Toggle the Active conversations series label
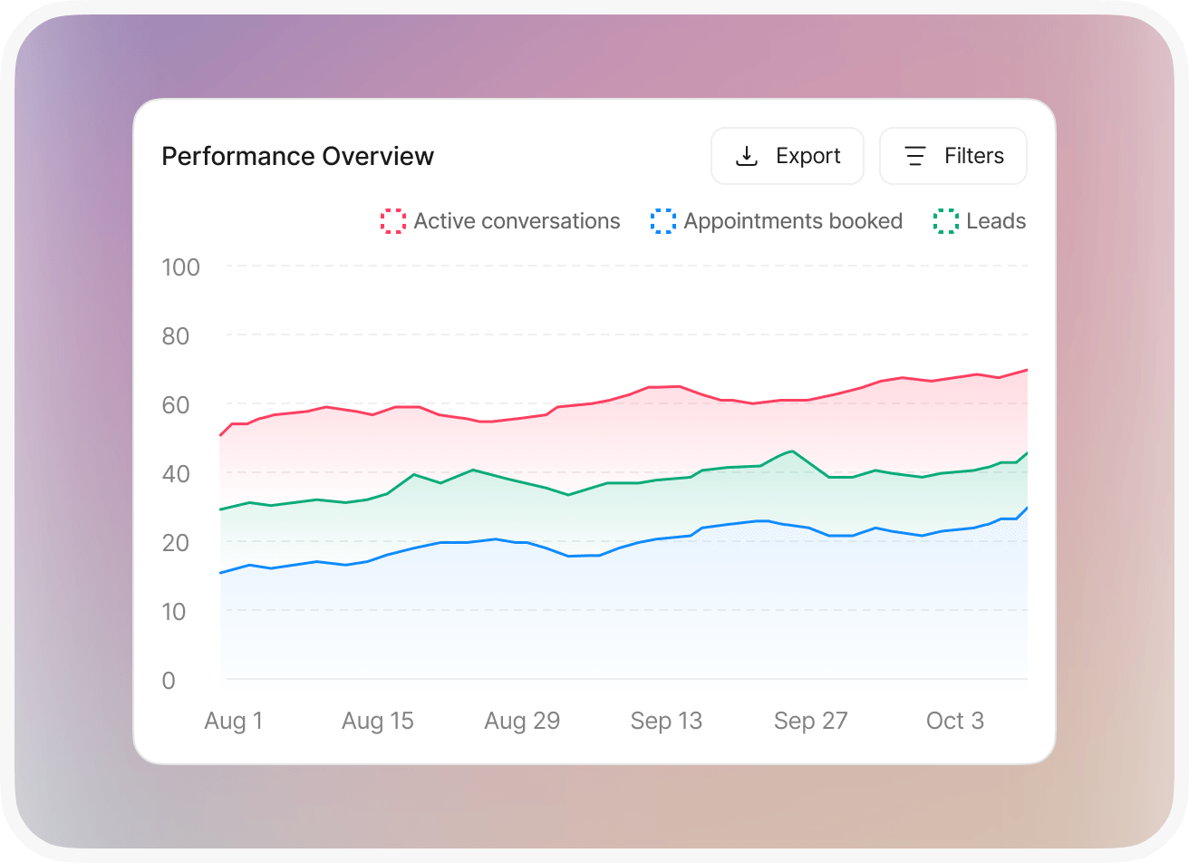 click(517, 221)
